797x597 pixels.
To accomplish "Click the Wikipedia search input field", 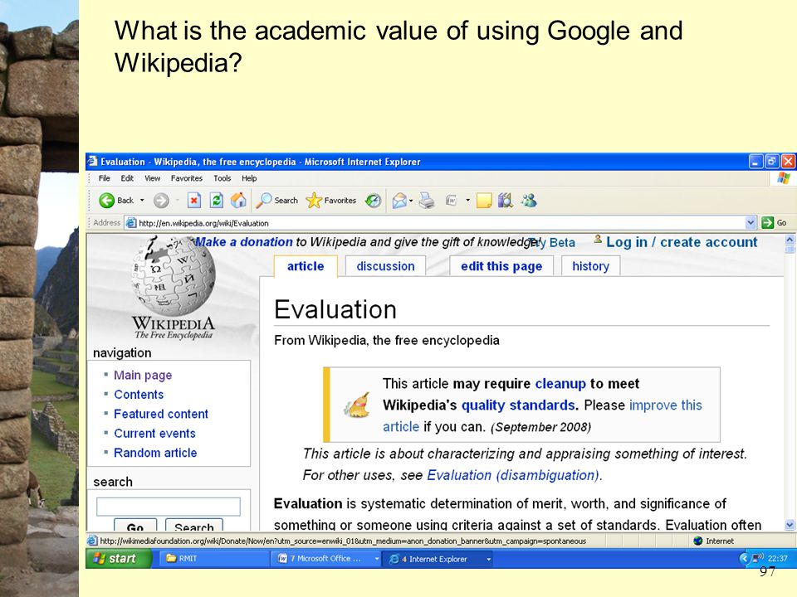I will (x=169, y=507).
